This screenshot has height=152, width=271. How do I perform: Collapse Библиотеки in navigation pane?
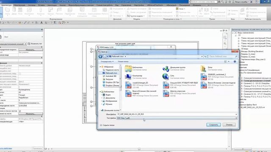tap(100, 92)
